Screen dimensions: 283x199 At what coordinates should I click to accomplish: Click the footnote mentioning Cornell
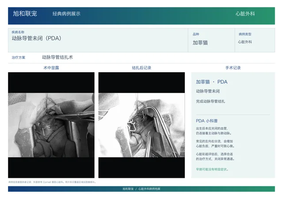point(52,182)
